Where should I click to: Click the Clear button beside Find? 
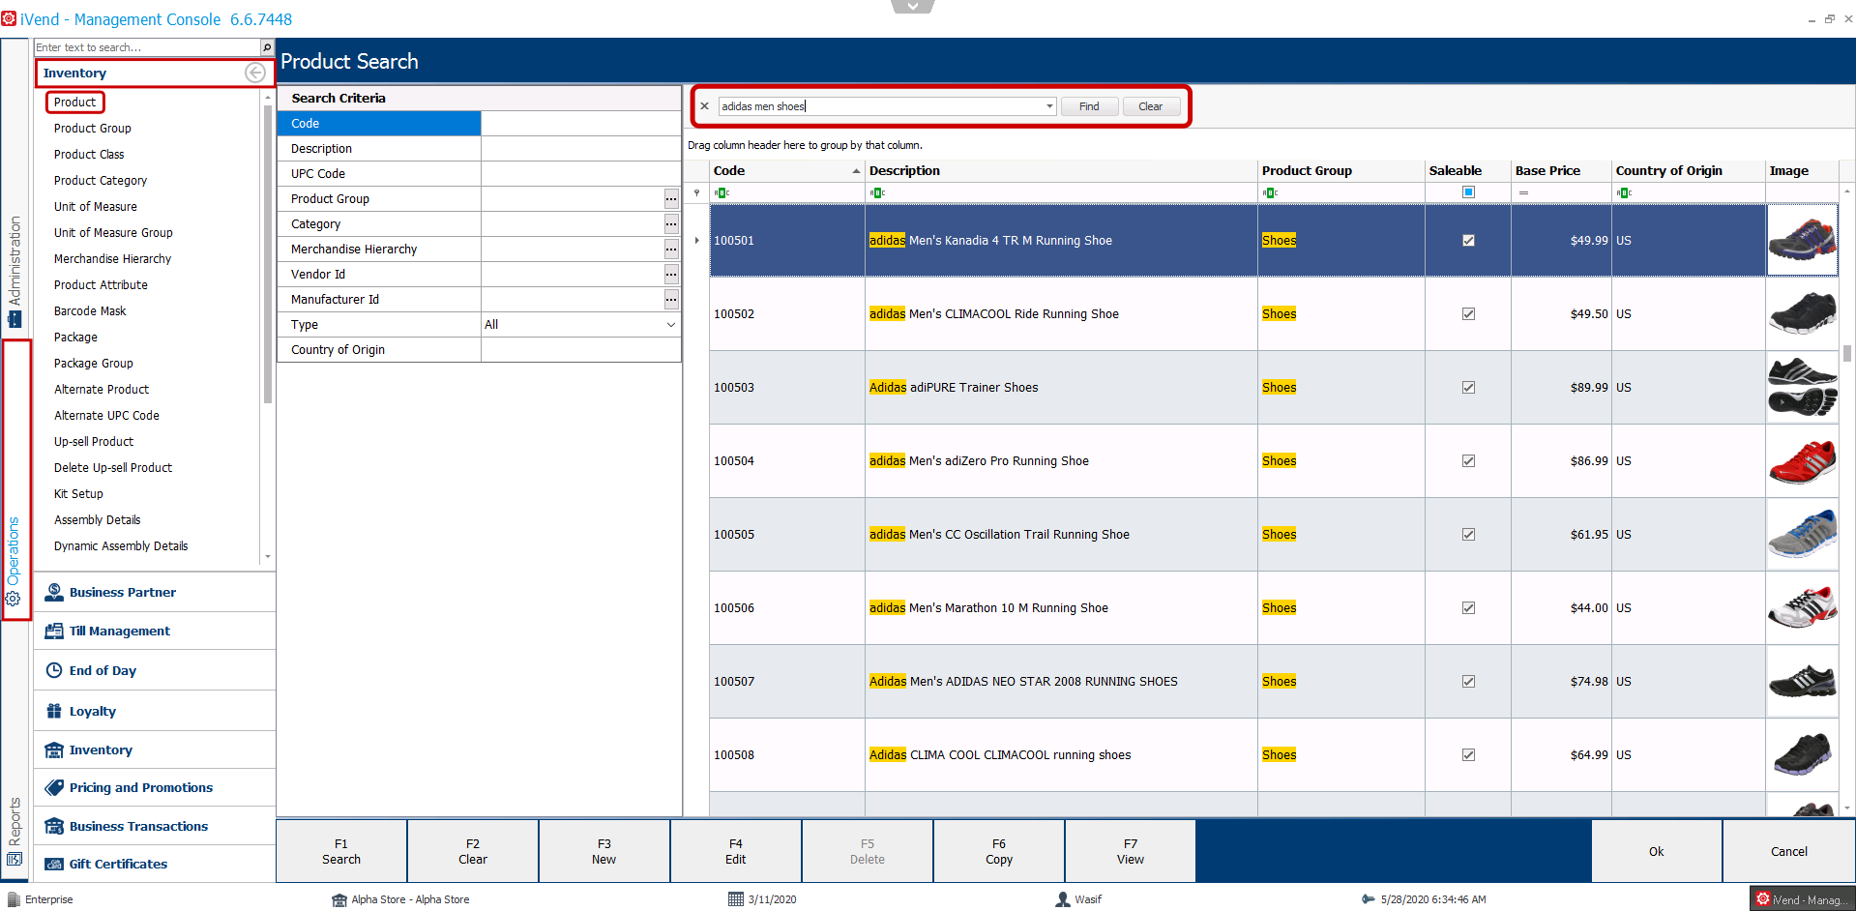click(1151, 106)
